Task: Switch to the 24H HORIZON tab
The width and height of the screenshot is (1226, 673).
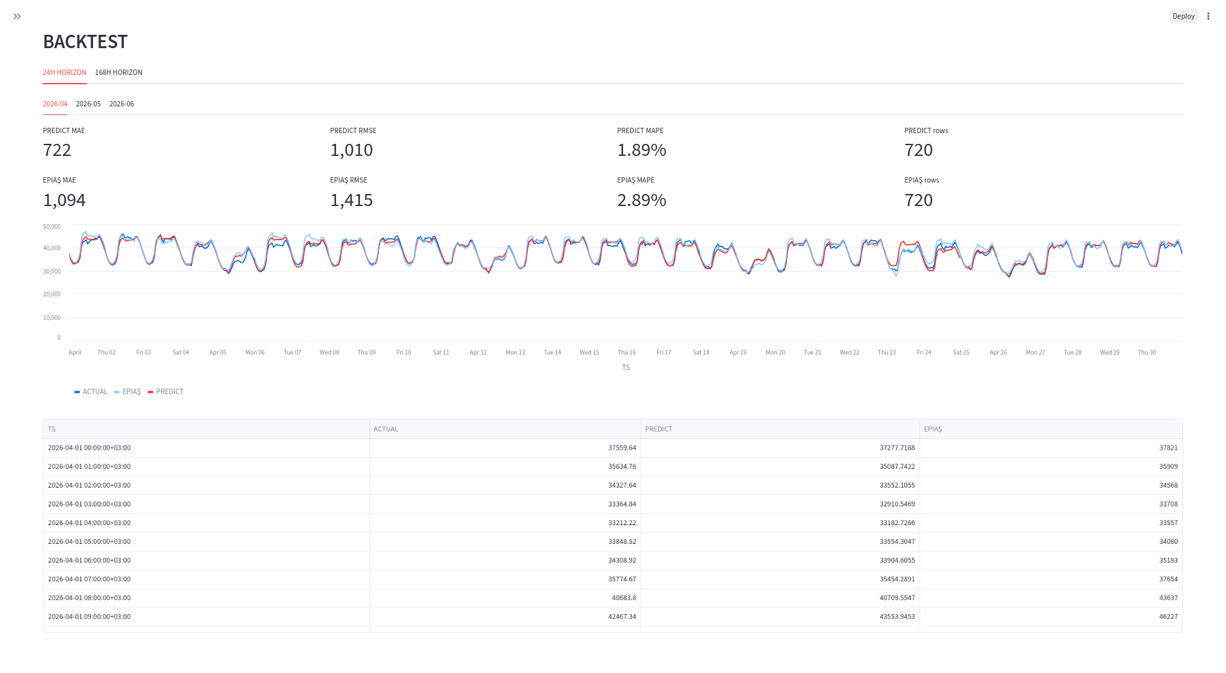Action: (64, 72)
